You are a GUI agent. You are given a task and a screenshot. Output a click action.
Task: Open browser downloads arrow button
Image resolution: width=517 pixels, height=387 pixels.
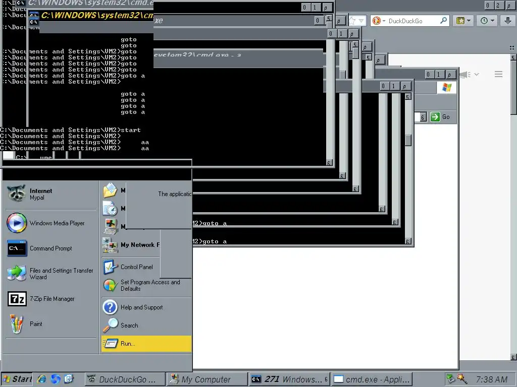click(508, 21)
